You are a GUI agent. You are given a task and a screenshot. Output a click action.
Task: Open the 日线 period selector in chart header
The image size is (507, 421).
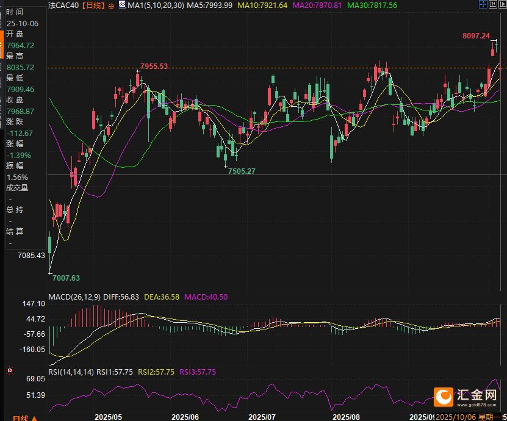(x=93, y=5)
